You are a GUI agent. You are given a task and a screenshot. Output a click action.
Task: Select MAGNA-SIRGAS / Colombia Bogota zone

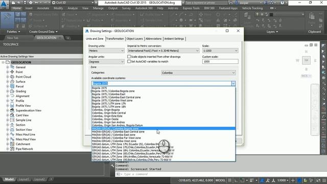coord(163,128)
